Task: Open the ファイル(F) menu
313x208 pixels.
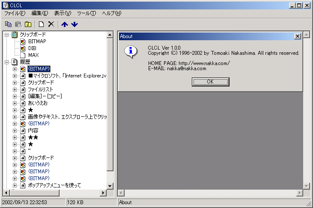Action: [15, 13]
